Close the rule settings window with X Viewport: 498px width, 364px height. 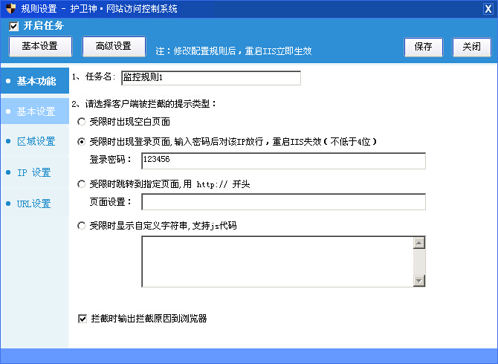[488, 9]
